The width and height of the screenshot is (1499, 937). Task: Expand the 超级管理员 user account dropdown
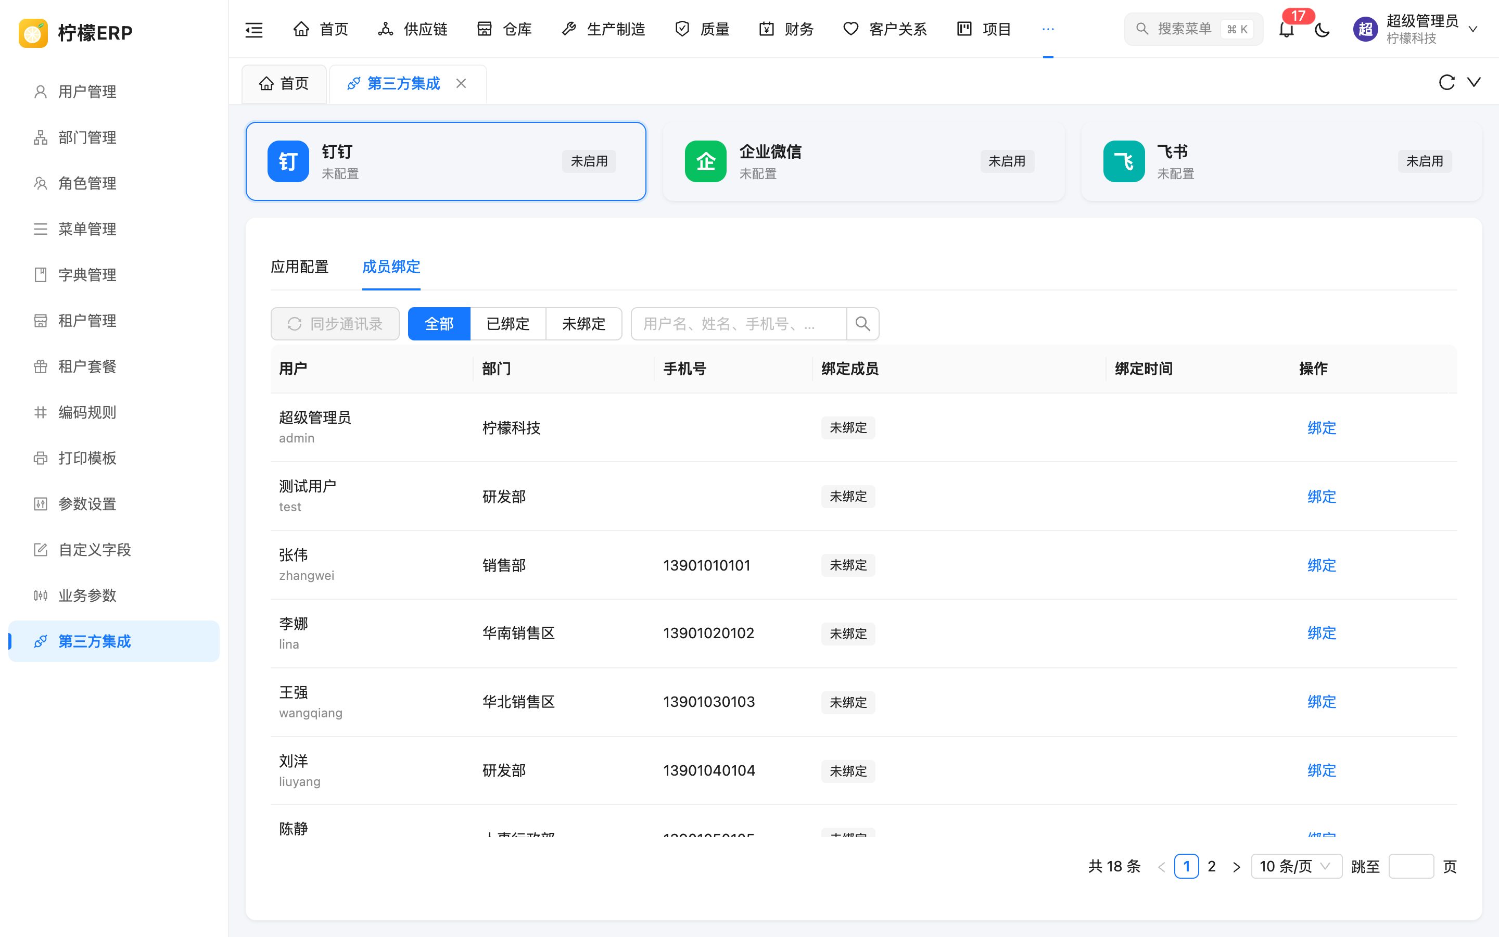coord(1415,29)
